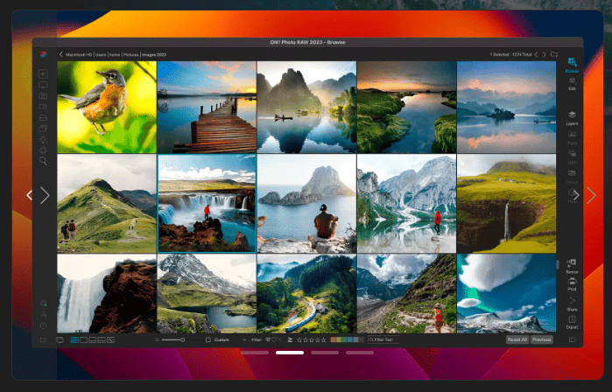
Task: Filter by the fifth rating star
Action: point(323,339)
